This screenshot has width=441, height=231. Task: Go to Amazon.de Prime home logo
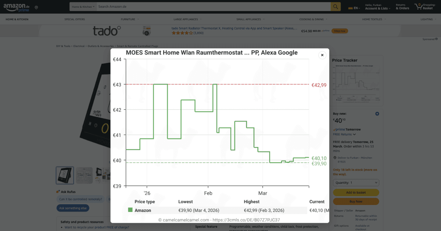point(16,7)
